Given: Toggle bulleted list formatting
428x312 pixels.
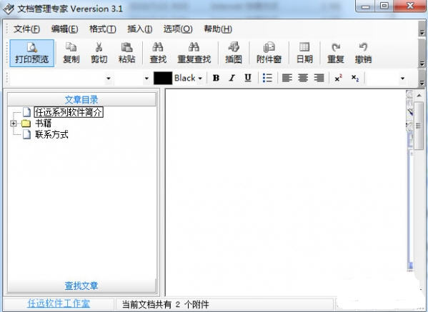Looking at the screenshot, I should coord(267,78).
